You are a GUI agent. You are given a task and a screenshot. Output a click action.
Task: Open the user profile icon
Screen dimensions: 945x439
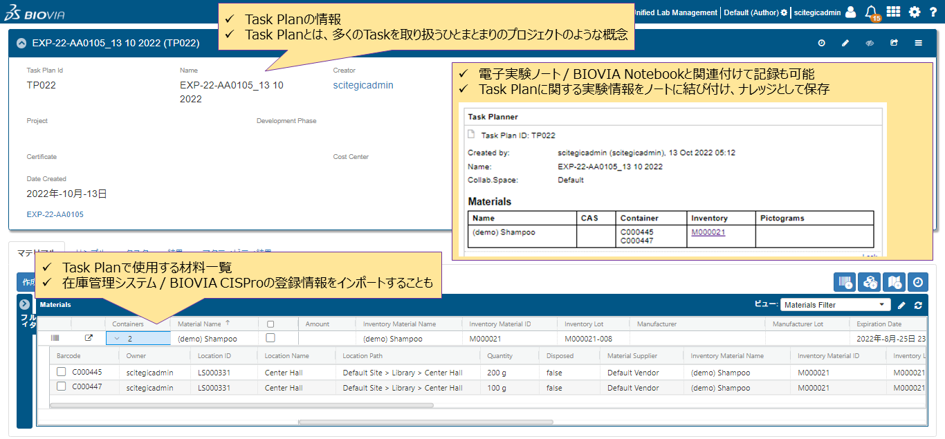pos(851,12)
